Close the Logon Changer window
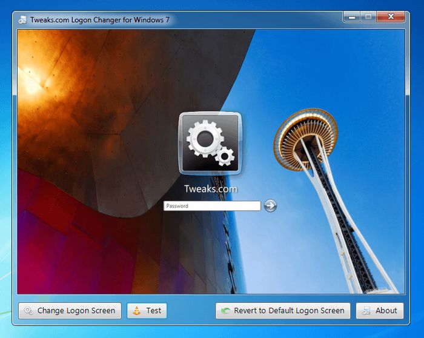The image size is (424, 338). [391, 17]
